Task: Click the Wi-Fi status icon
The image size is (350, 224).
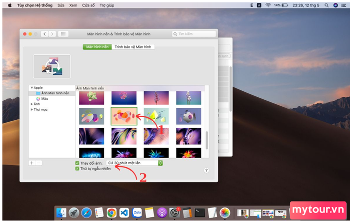Action: point(268,5)
